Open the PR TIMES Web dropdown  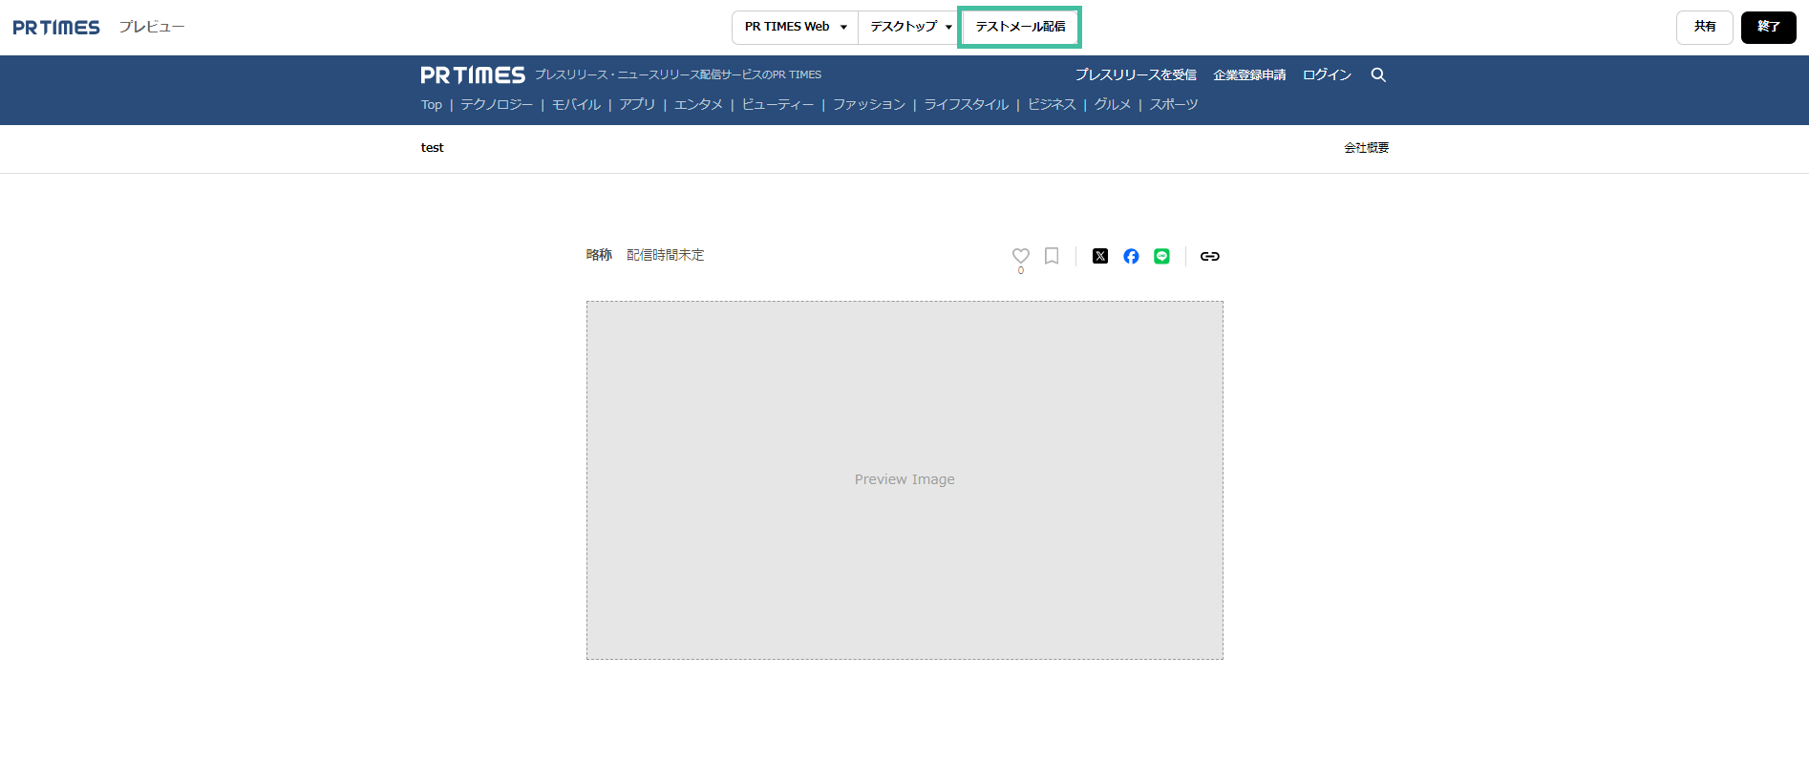click(795, 27)
